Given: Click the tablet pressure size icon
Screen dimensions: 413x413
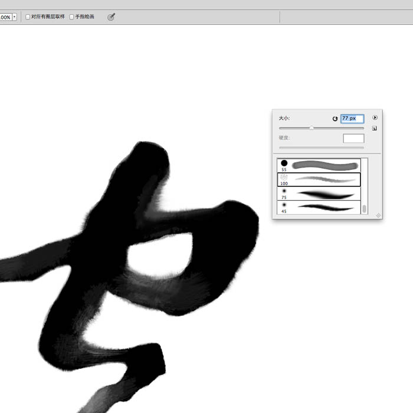Looking at the screenshot, I should [x=111, y=17].
